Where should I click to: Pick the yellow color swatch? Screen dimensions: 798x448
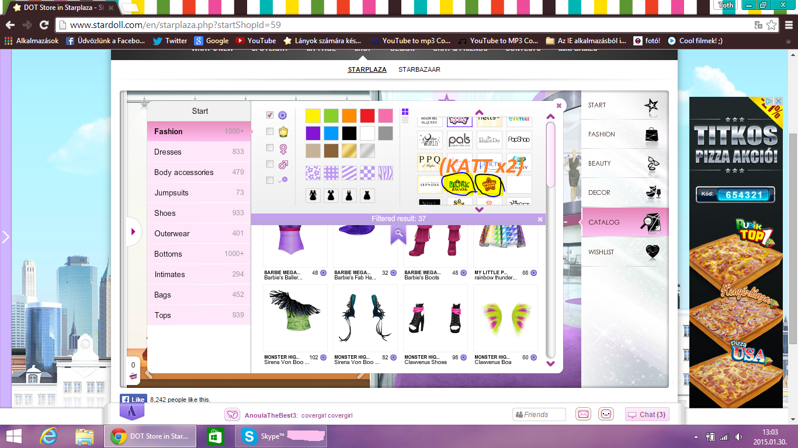click(313, 116)
